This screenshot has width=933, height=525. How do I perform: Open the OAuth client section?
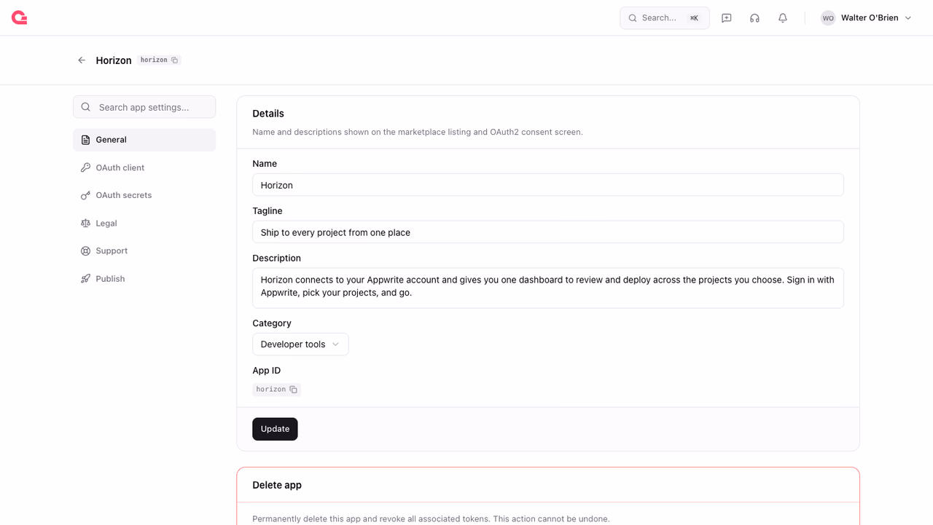[144, 167]
